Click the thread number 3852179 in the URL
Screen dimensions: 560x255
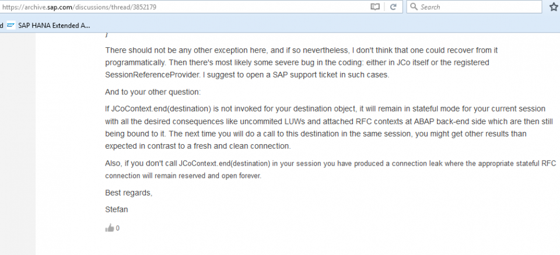coord(143,7)
